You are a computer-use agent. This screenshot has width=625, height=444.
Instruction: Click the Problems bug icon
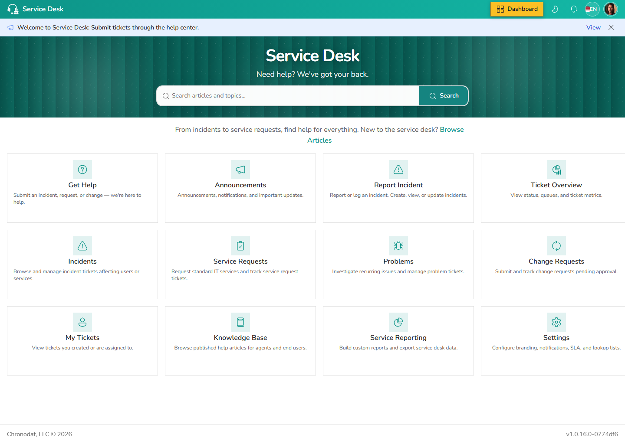click(x=398, y=246)
